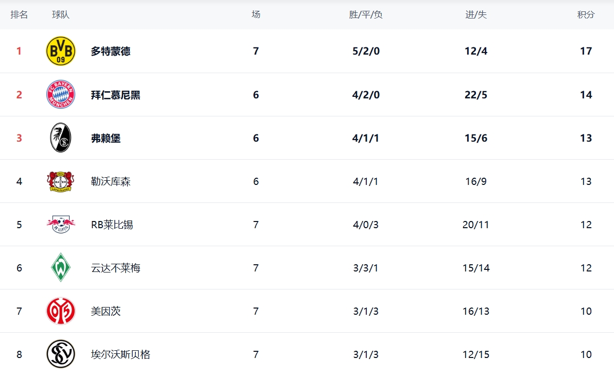Click the 积分 column header
614x375 pixels.
click(586, 14)
